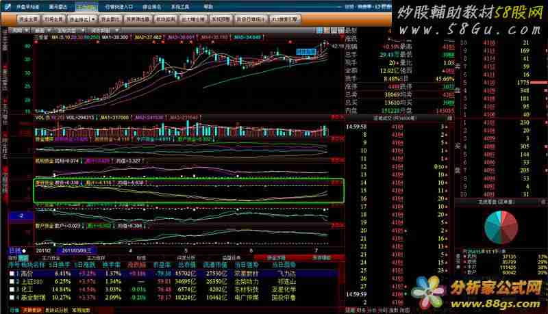
Task: Tick the checkbox for row 基金新增
Action: click(x=12, y=298)
